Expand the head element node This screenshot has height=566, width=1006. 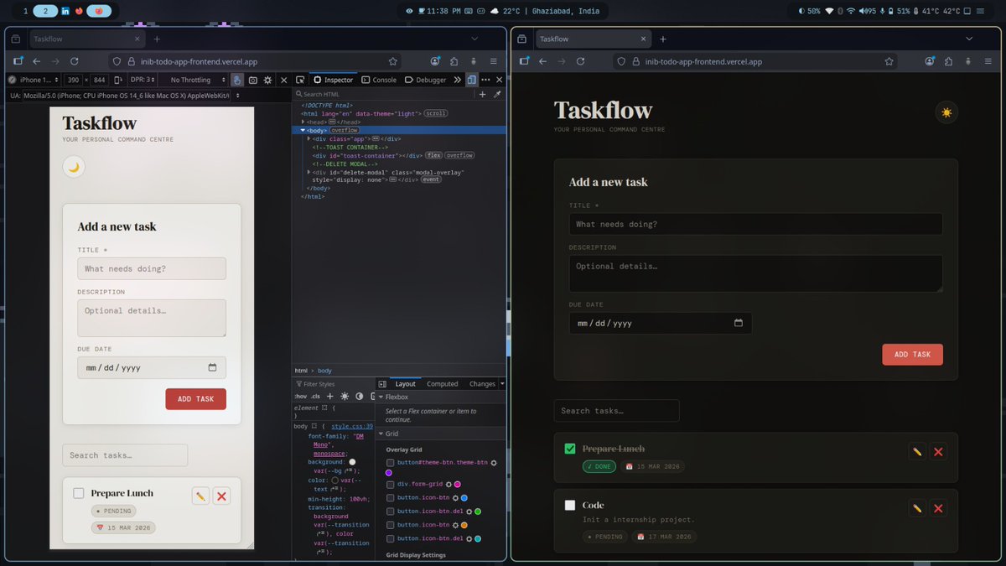(x=303, y=122)
